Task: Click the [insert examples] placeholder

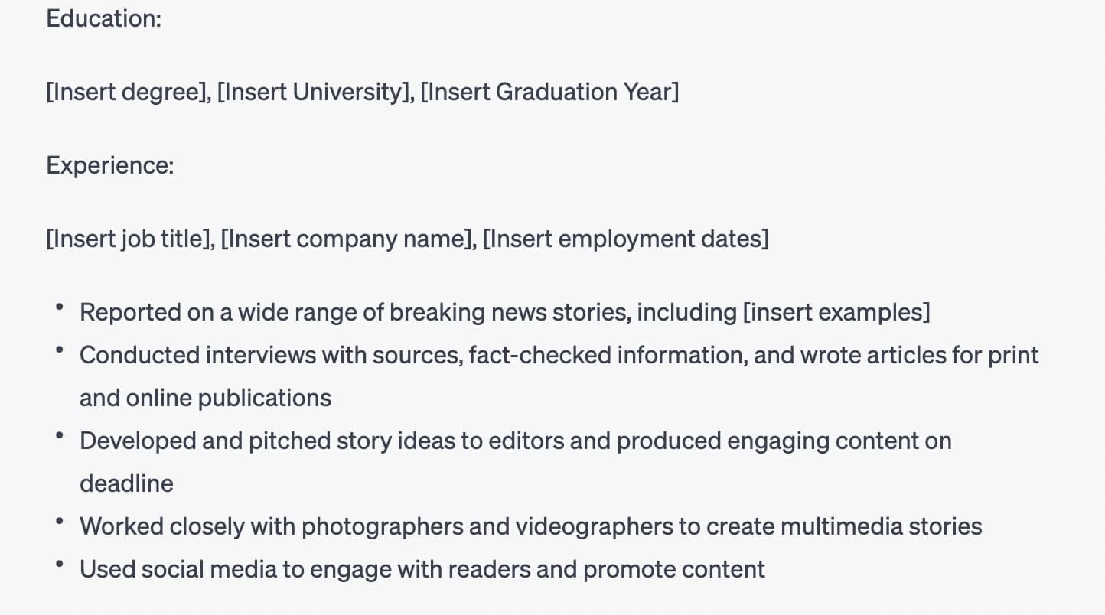Action: tap(836, 312)
